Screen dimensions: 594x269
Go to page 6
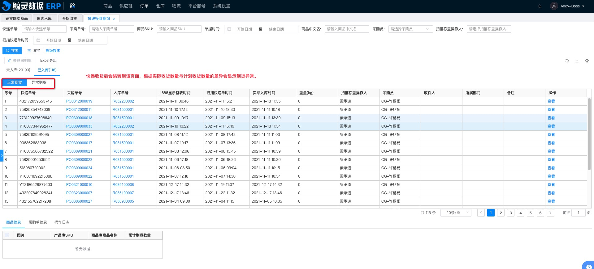(540, 212)
